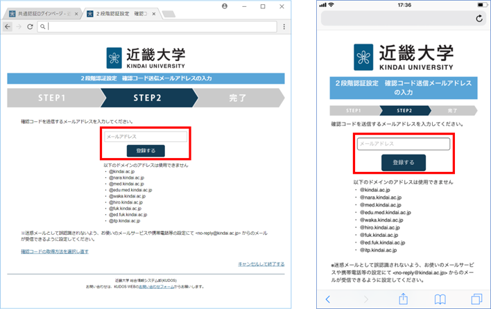Click the desktop browser back arrow

(8, 27)
